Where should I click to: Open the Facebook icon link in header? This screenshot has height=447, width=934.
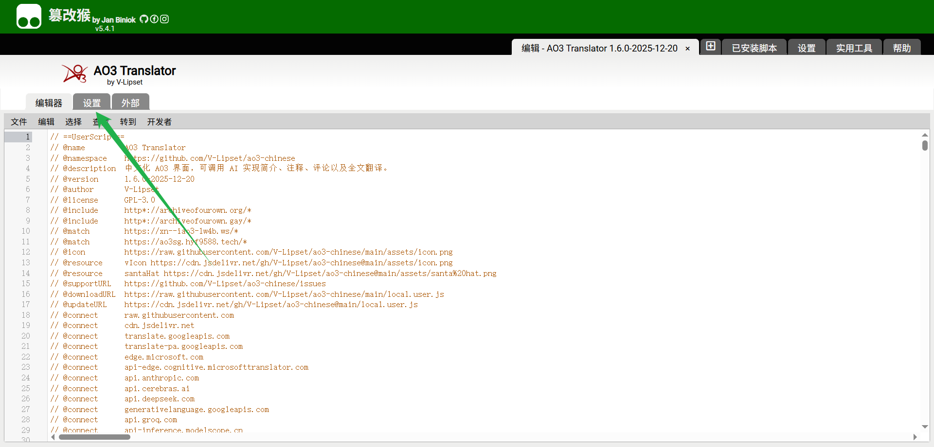coord(154,19)
